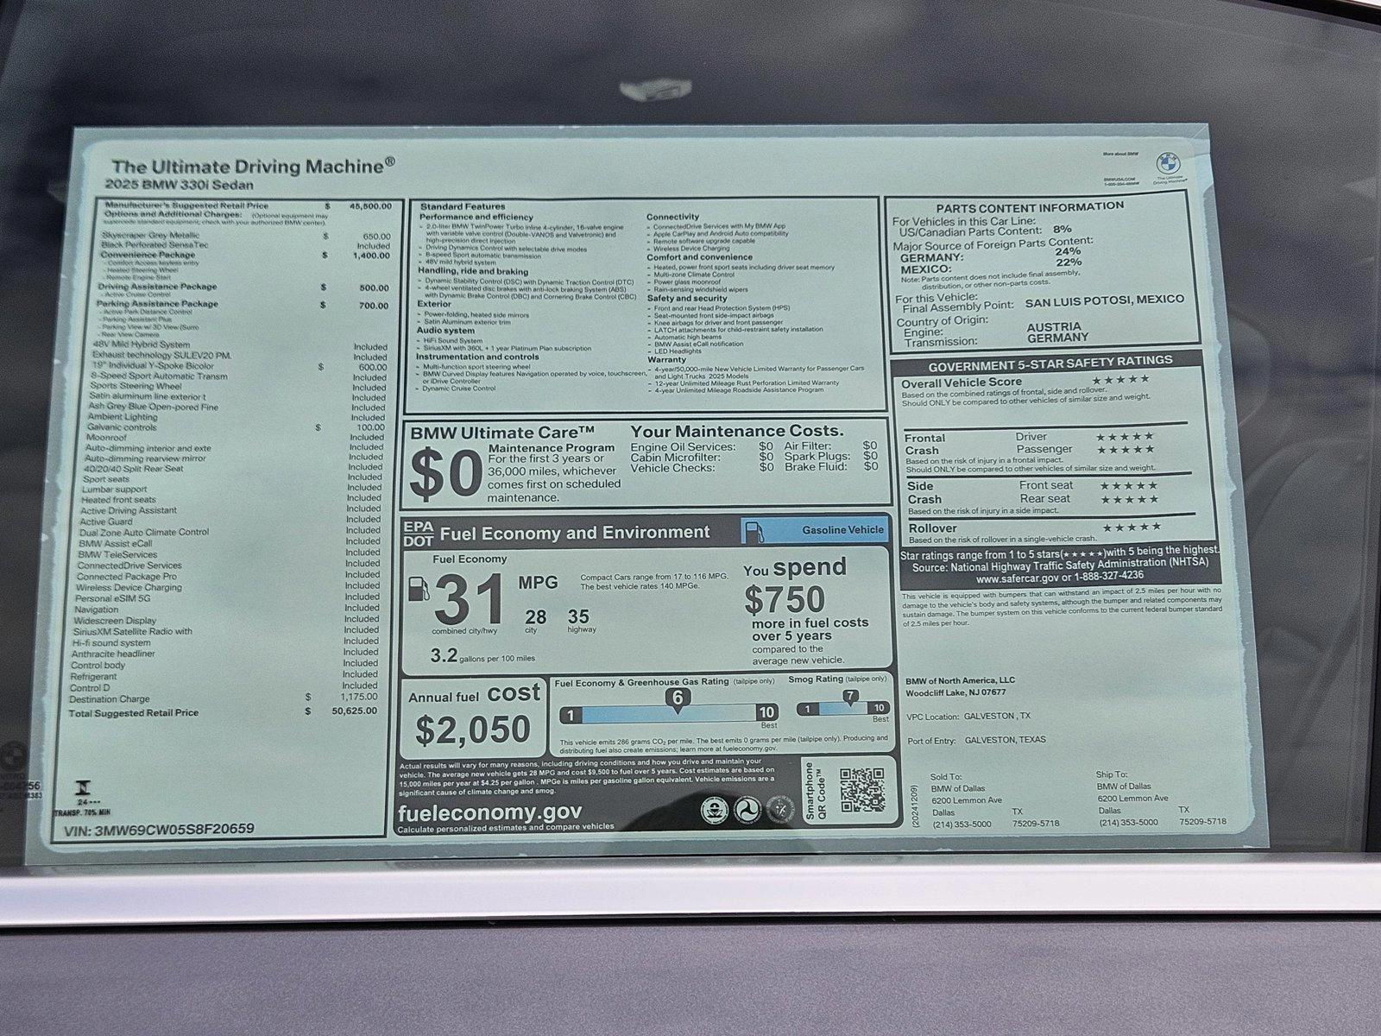Click the BMW Ultimate Care heading
1381x1036 pixels.
(502, 433)
